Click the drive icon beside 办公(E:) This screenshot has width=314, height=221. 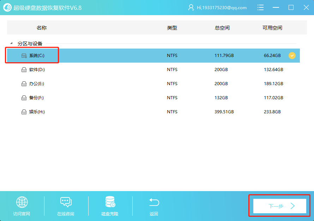pyautogui.click(x=24, y=84)
